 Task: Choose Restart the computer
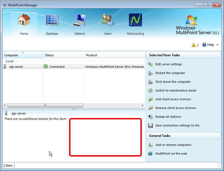pyautogui.click(x=170, y=73)
